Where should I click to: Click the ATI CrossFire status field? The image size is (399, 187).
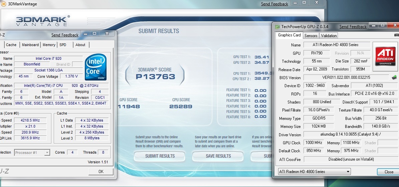pos(351,159)
